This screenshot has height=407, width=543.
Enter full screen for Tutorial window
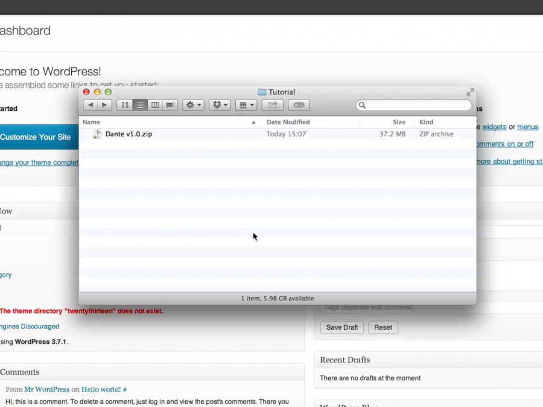[x=470, y=92]
